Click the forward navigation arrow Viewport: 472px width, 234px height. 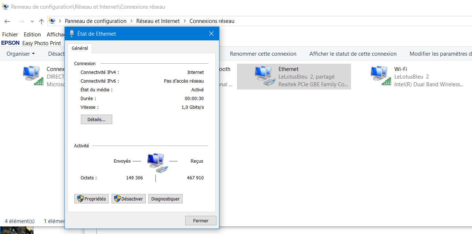click(x=21, y=21)
